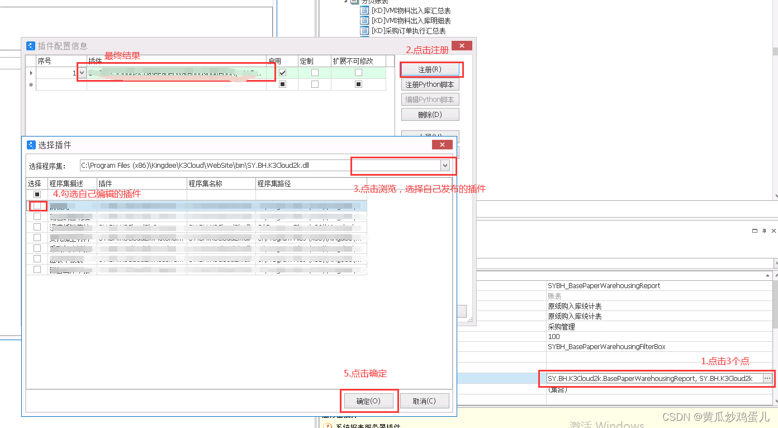Viewport: 778px width, 428px height.
Task: Toggle 定制 checkbox in row 1
Action: [315, 73]
